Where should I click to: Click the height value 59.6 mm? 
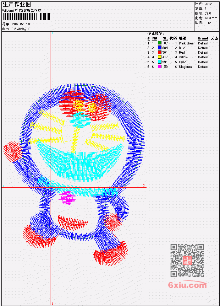coord(211,13)
